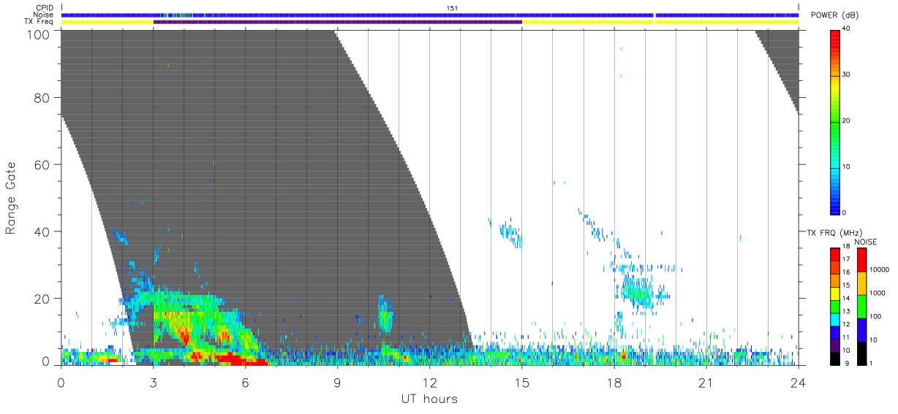Viewport: 898px width, 414px height.
Task: Click the 10000 label on the noise legend
Action: pyautogui.click(x=880, y=269)
